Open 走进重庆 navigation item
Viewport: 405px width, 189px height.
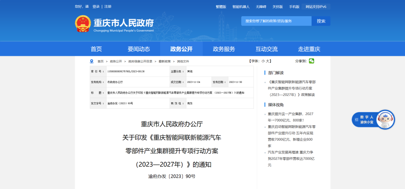coord(309,49)
